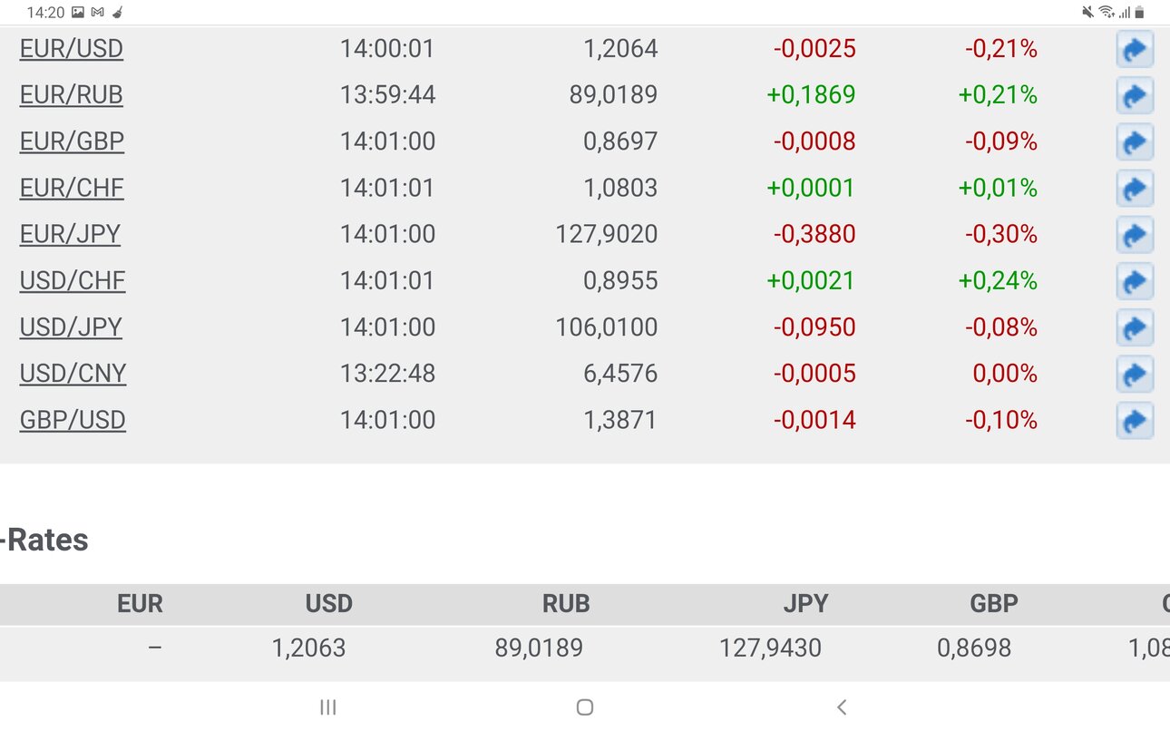This screenshot has height=731, width=1170.
Task: Open the USD/CNY currency pair link
Action: click(73, 374)
